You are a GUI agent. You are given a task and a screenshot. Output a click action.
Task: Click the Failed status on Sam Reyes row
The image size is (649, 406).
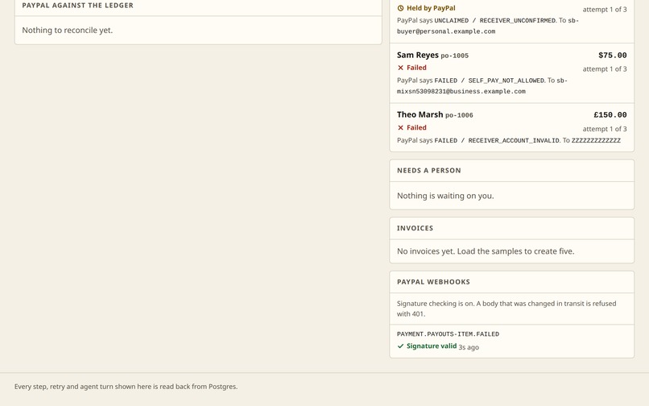pyautogui.click(x=416, y=68)
